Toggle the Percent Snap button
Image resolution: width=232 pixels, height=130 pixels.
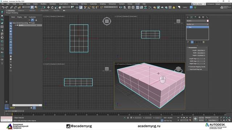click(93, 7)
